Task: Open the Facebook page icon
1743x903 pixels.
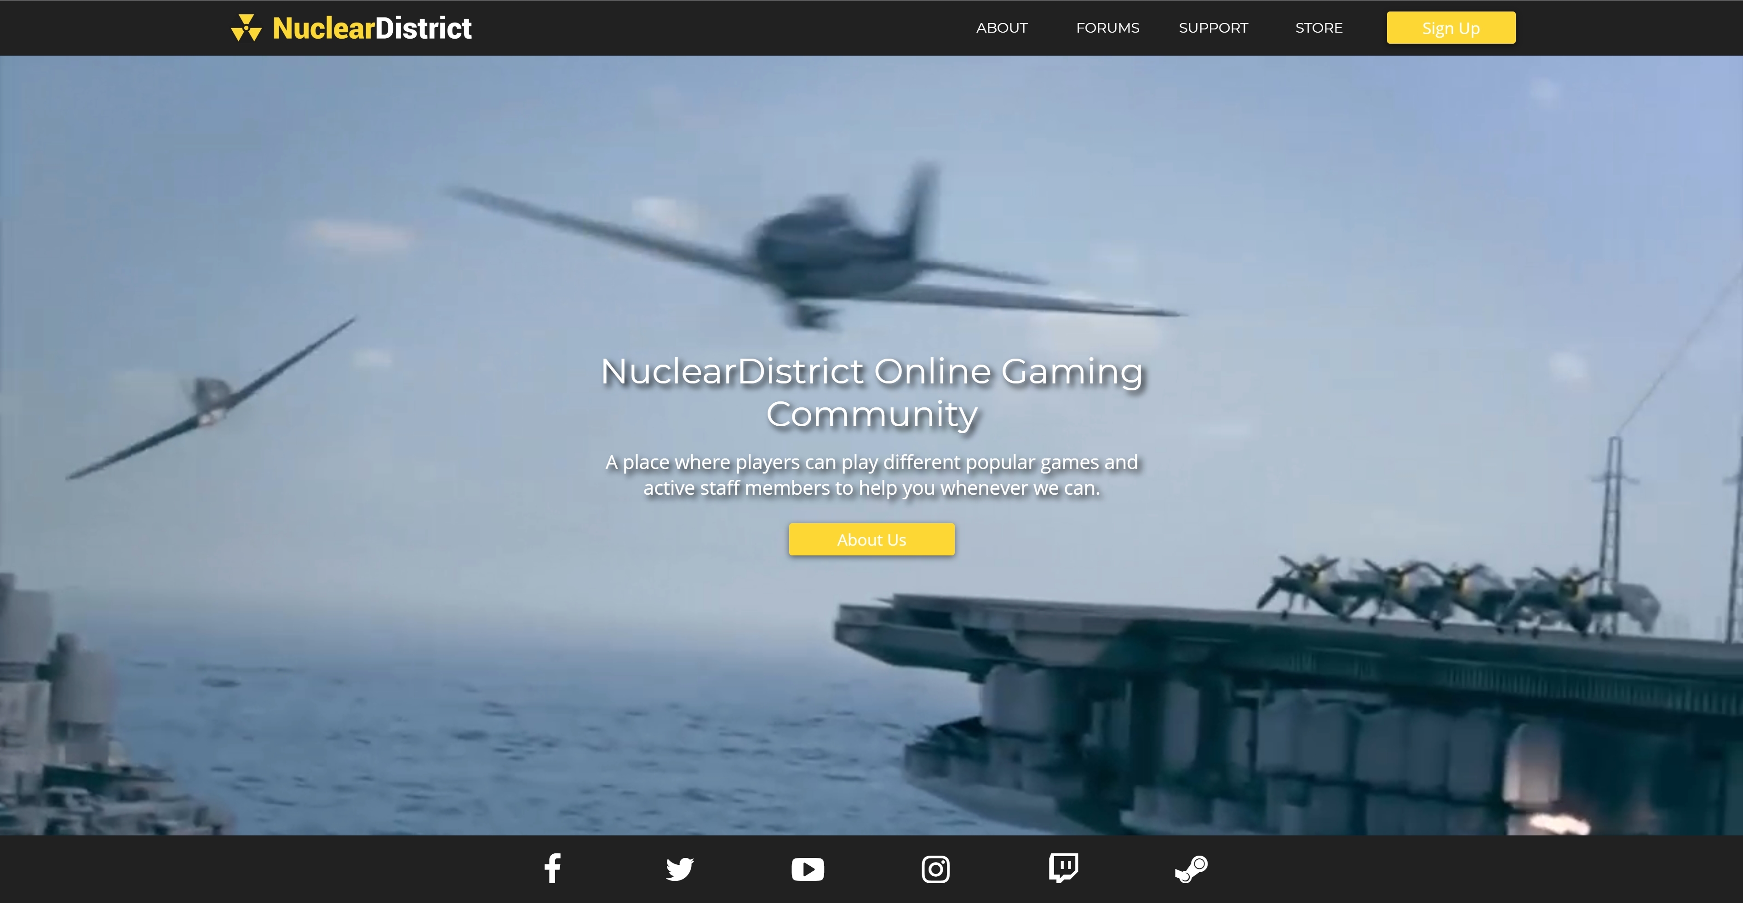Action: [x=552, y=869]
